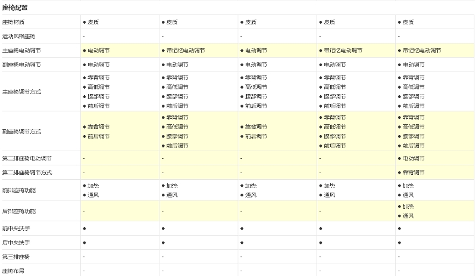This screenshot has height=276, width=476.
Task: Select first-column 加热 in 前排座椅功能 row
Action: click(x=93, y=186)
